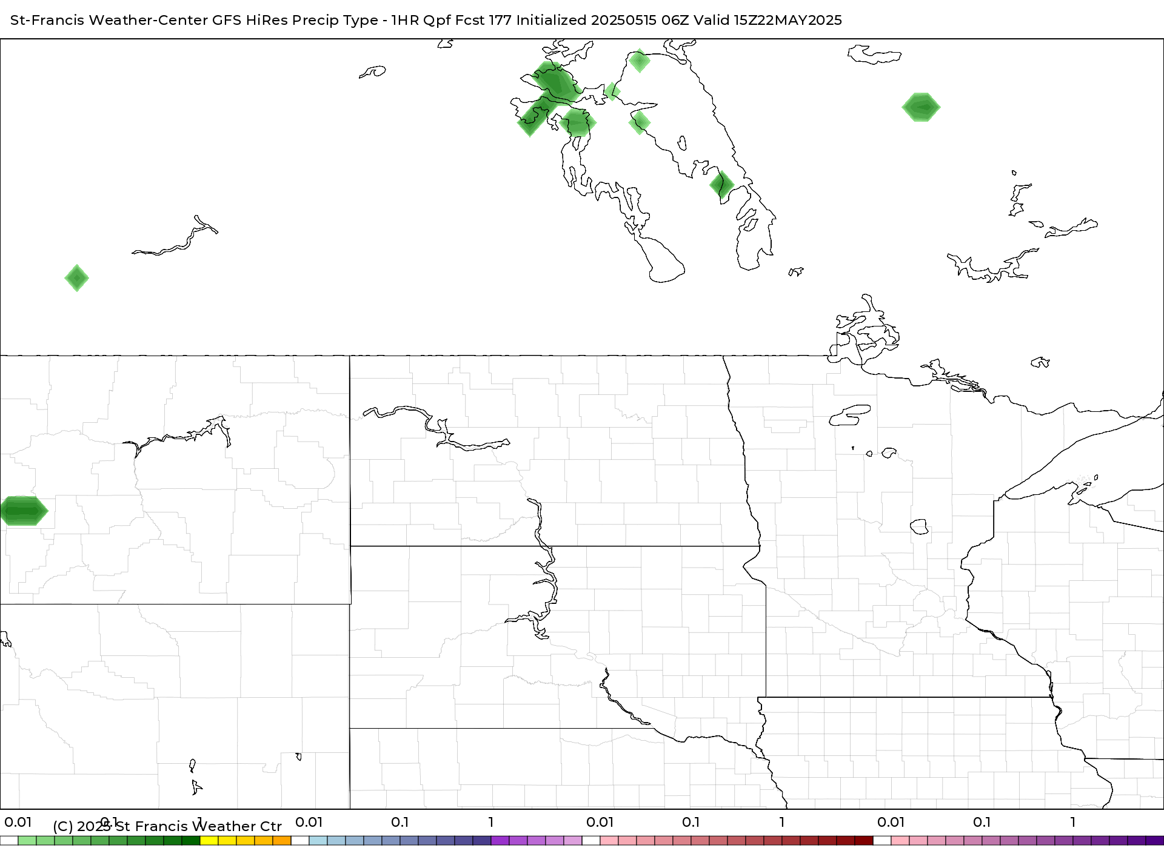Click the 0.1 label above the blue scale

coord(400,822)
